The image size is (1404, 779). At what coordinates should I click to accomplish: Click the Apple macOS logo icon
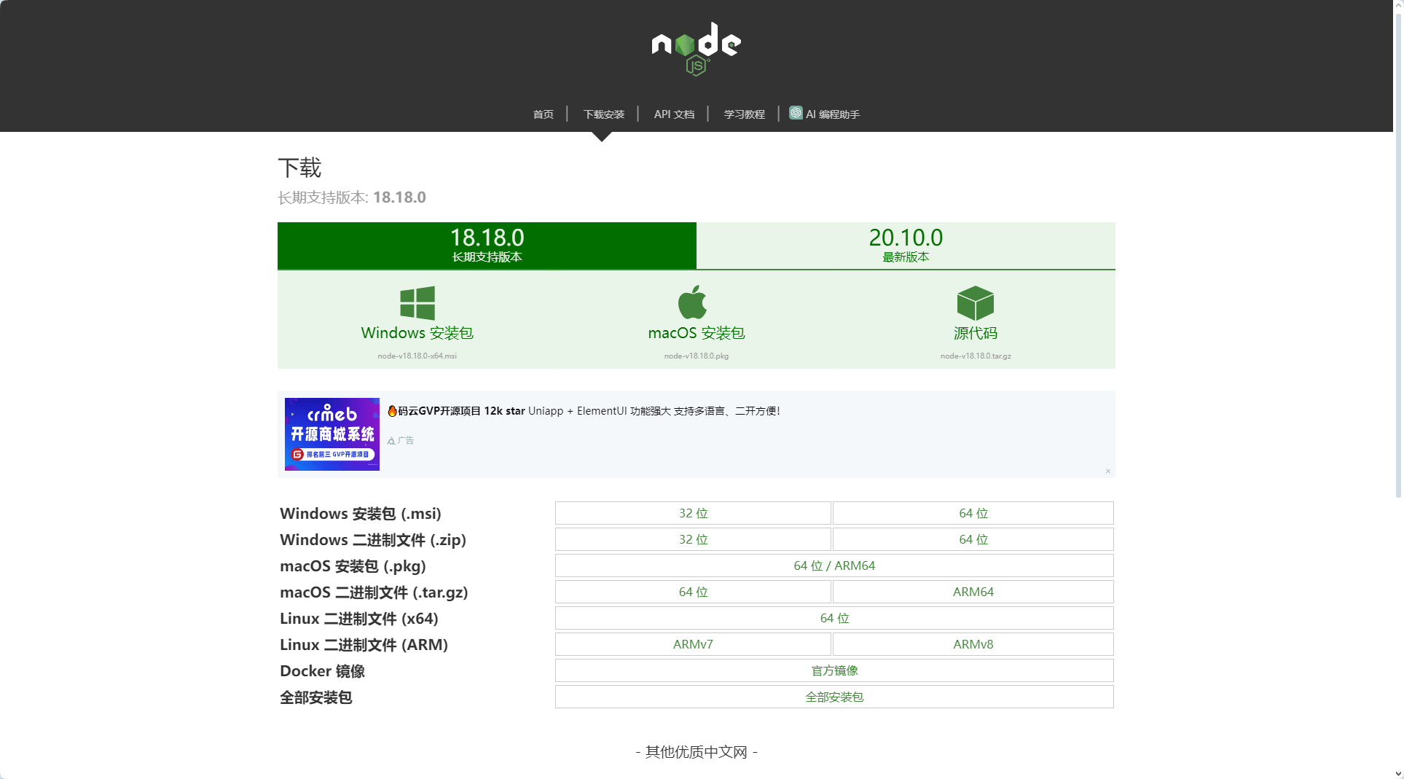click(692, 302)
